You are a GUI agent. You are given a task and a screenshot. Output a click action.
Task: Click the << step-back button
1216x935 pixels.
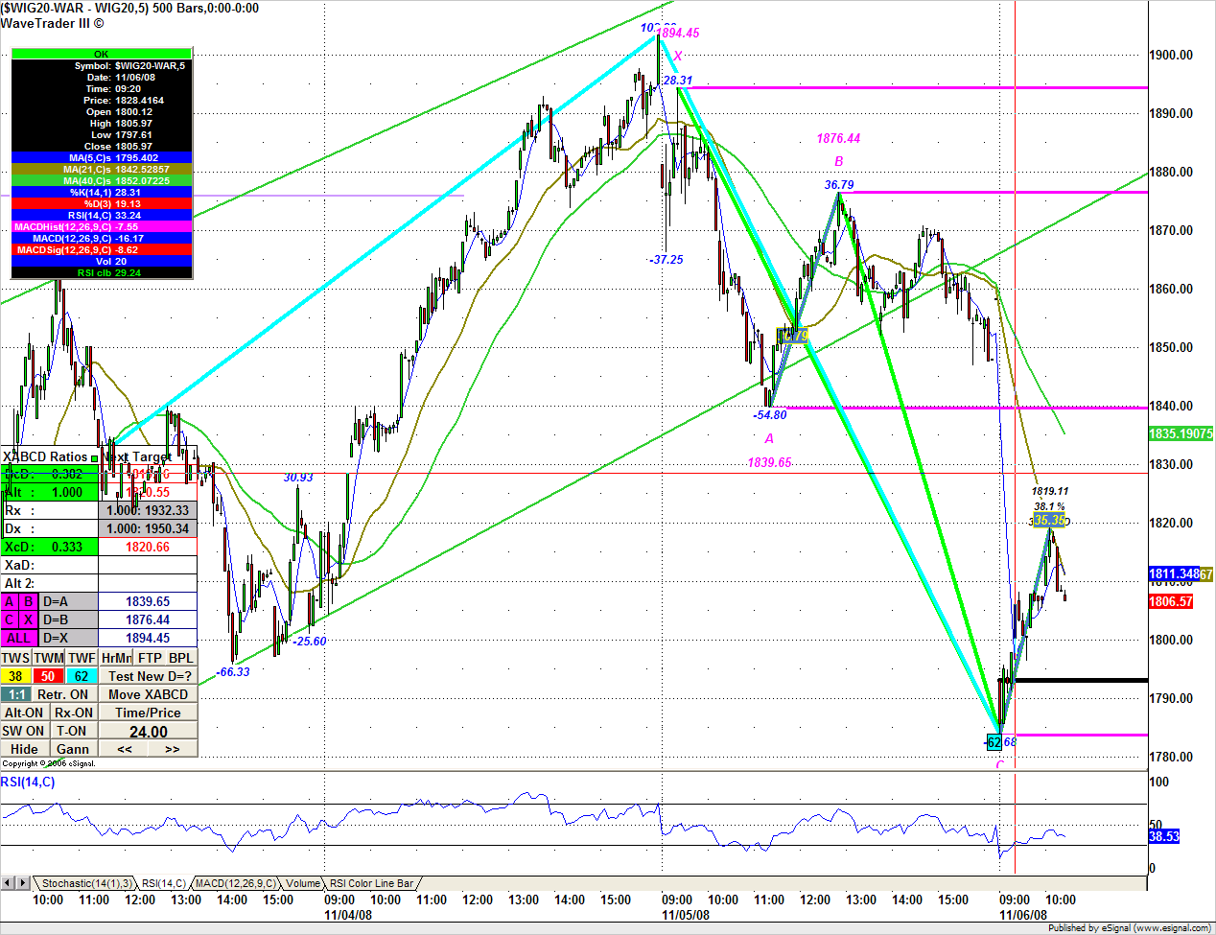coord(125,749)
